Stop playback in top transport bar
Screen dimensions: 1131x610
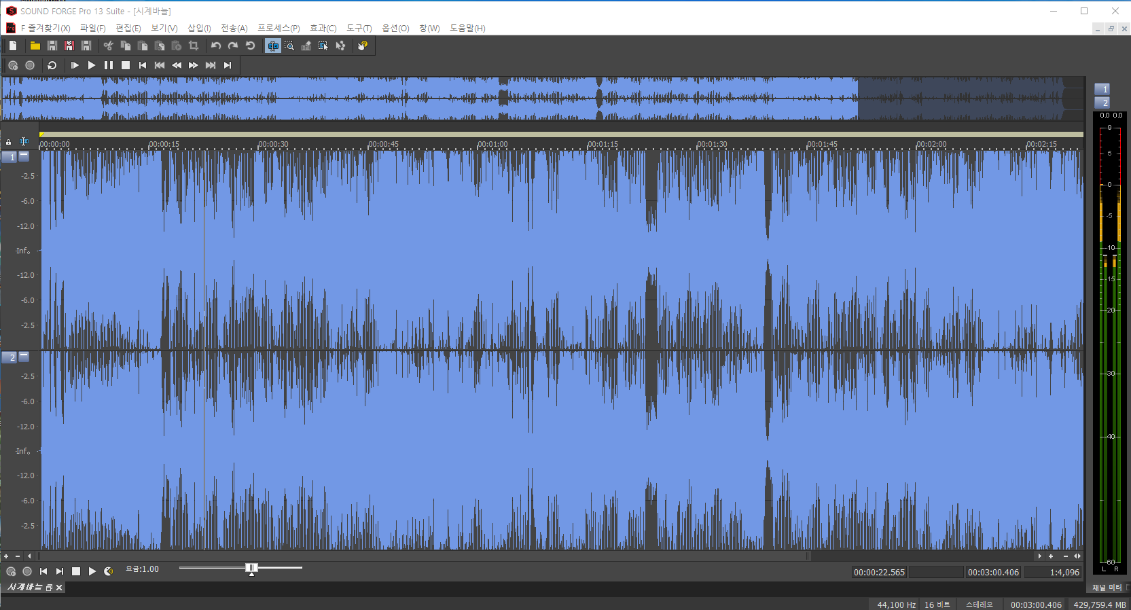(126, 65)
